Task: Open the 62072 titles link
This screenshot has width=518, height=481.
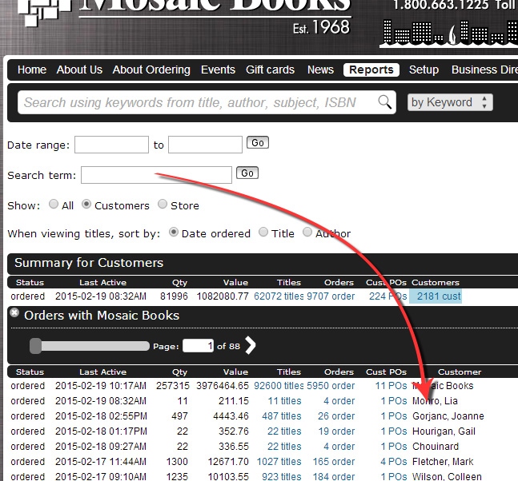Action: 279,296
